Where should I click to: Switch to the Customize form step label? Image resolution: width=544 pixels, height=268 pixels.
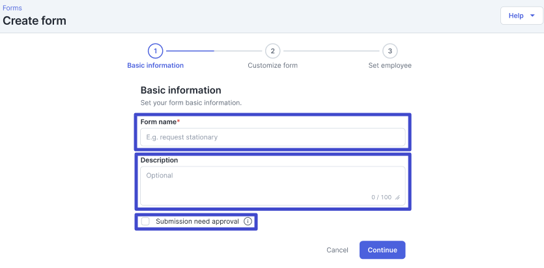(x=273, y=66)
